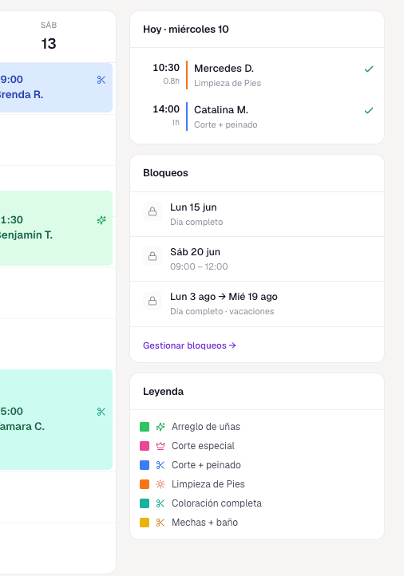Click 09:00 – 12:00 block time
Viewport: 404px width, 576px height.
[199, 266]
